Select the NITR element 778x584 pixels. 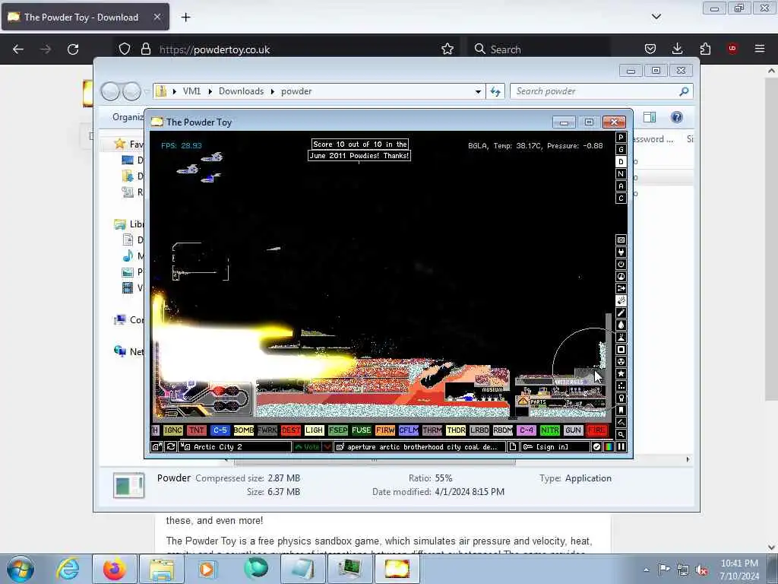[x=550, y=430]
